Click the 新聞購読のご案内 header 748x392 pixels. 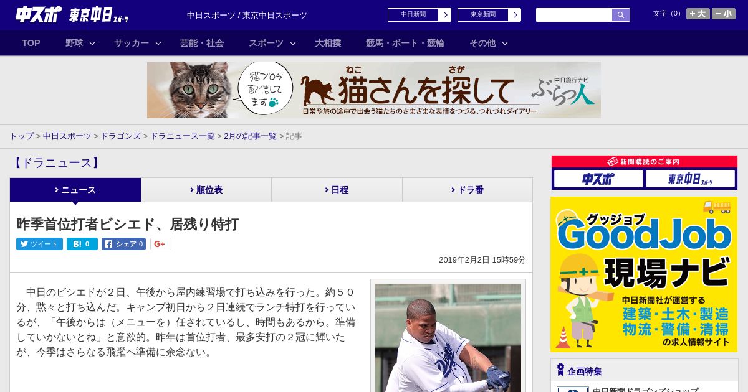coord(644,161)
